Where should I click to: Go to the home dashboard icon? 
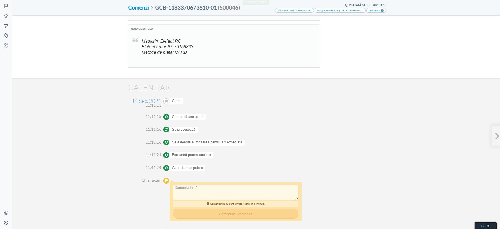6,16
